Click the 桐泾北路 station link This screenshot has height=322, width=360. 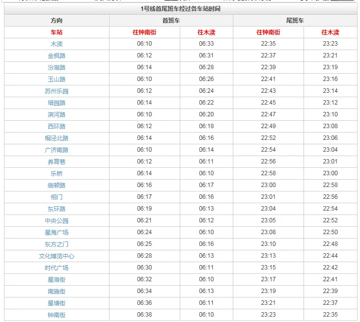tap(56, 138)
